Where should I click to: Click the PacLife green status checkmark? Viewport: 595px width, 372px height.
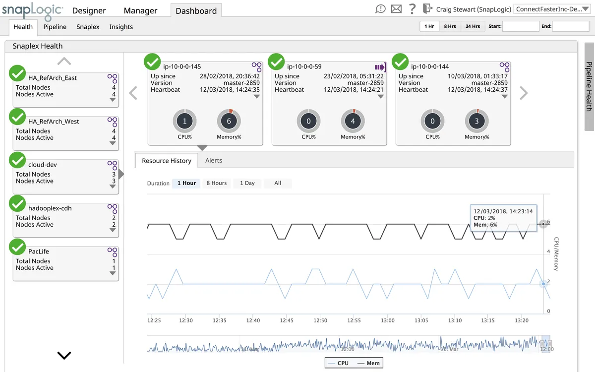[18, 247]
